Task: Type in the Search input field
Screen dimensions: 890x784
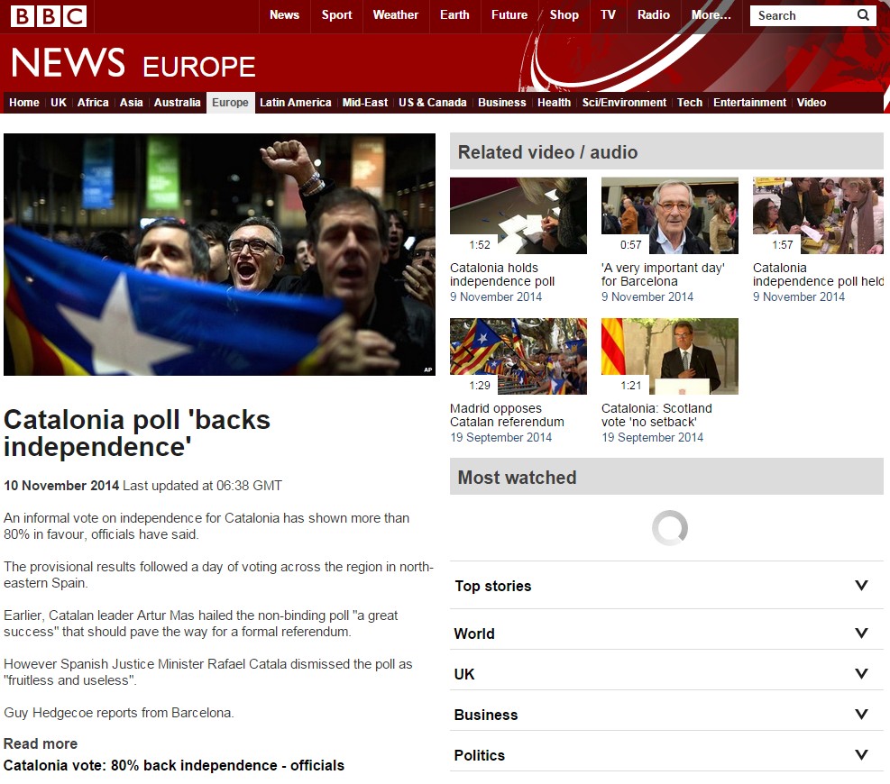Action: (801, 15)
